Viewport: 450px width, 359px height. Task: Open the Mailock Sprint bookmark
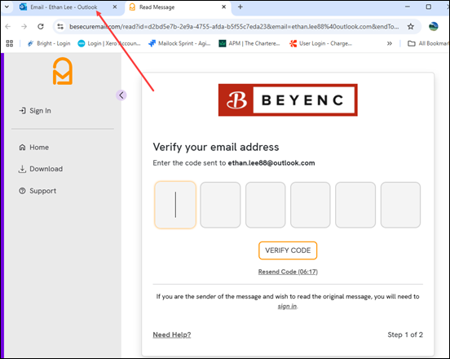(179, 43)
